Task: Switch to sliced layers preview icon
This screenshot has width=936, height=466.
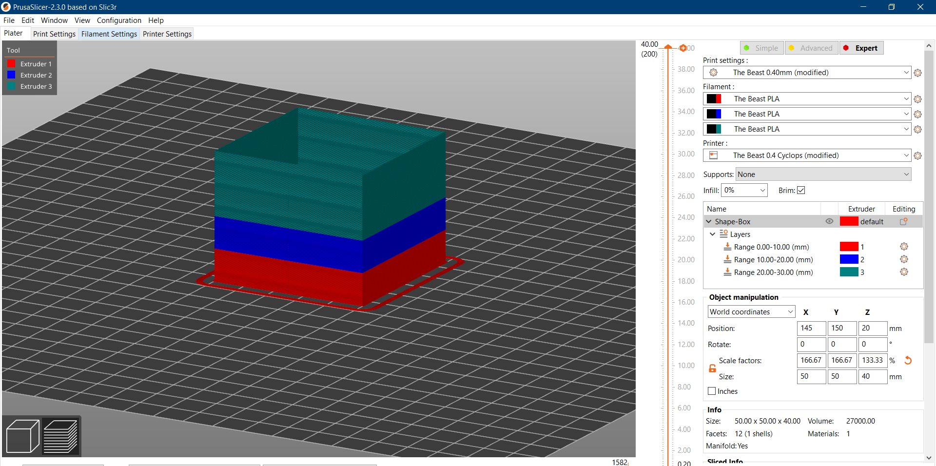Action: pyautogui.click(x=60, y=436)
